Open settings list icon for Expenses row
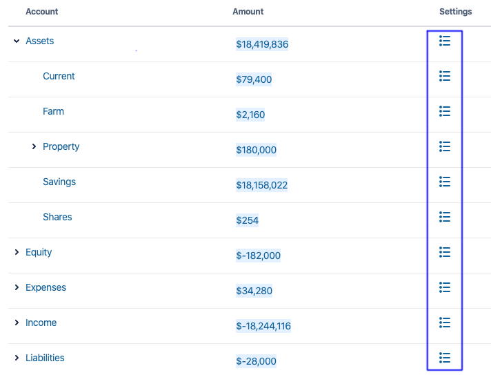Viewport: 491px width, 375px height. pyautogui.click(x=445, y=287)
